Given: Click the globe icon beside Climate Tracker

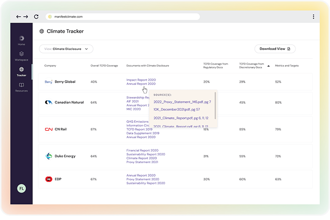Looking at the screenshot, I should 42,31.
